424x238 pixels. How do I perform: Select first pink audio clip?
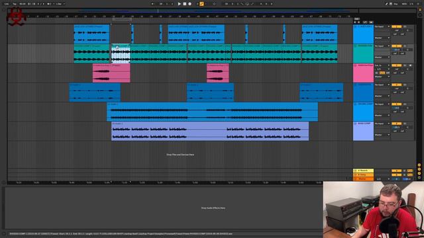(111, 73)
